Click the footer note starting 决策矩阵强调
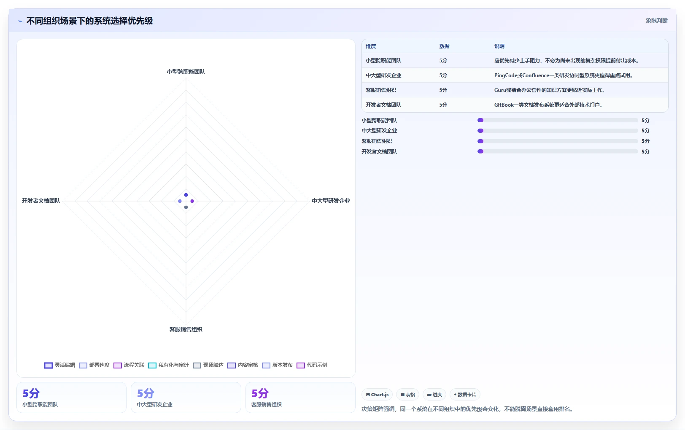685x430 pixels. click(x=468, y=409)
